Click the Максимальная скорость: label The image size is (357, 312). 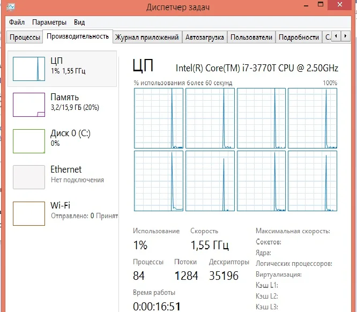(x=293, y=231)
